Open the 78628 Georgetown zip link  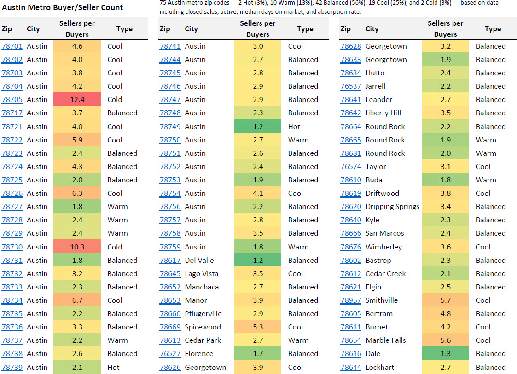[x=350, y=46]
